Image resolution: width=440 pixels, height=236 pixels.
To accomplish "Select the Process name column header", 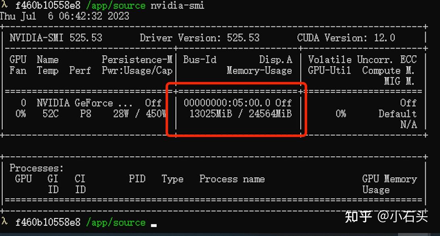I will click(x=232, y=179).
